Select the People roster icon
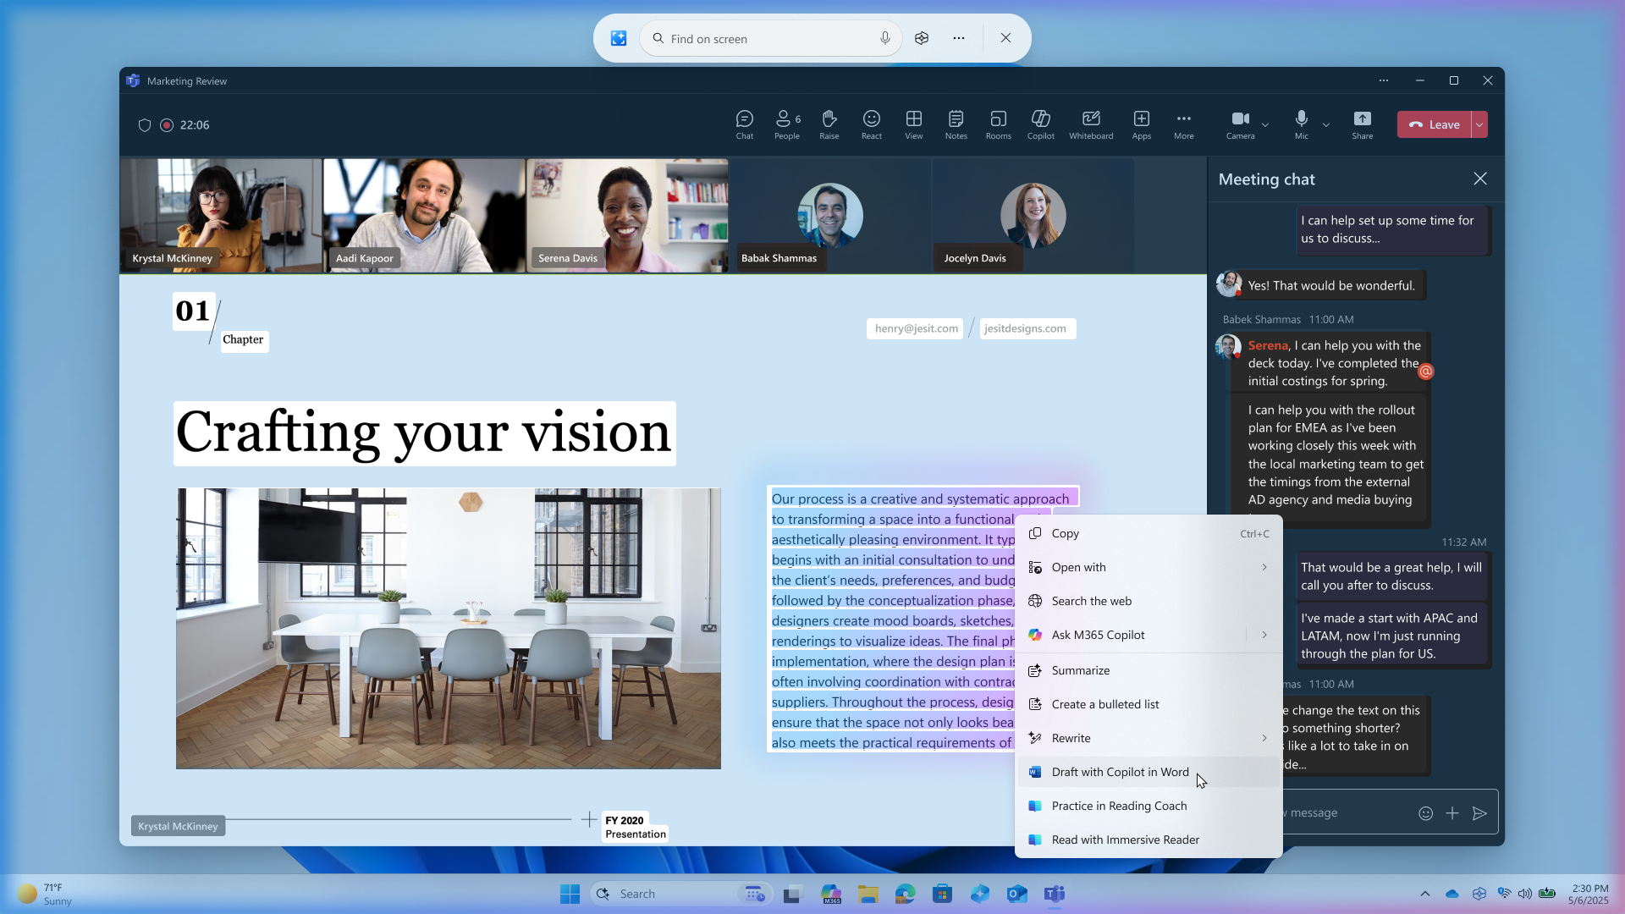1625x914 pixels. point(786,124)
